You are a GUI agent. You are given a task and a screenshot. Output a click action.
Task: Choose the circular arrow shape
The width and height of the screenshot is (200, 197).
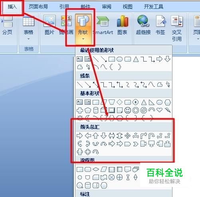click(x=96, y=152)
